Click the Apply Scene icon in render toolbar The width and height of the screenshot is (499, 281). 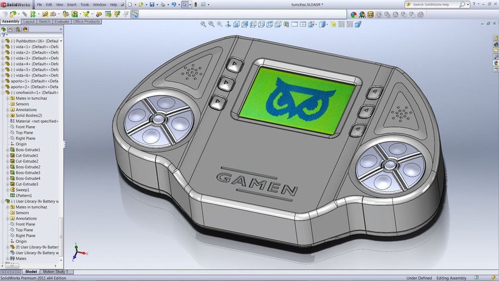[362, 14]
